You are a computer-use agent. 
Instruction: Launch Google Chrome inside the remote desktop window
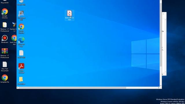coord(21,29)
